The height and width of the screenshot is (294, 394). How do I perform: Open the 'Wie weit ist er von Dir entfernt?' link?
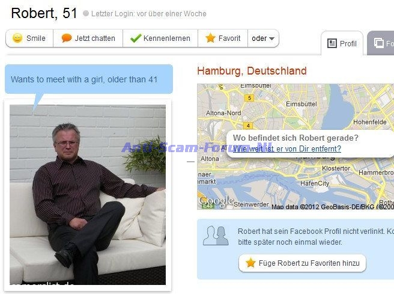(x=287, y=149)
